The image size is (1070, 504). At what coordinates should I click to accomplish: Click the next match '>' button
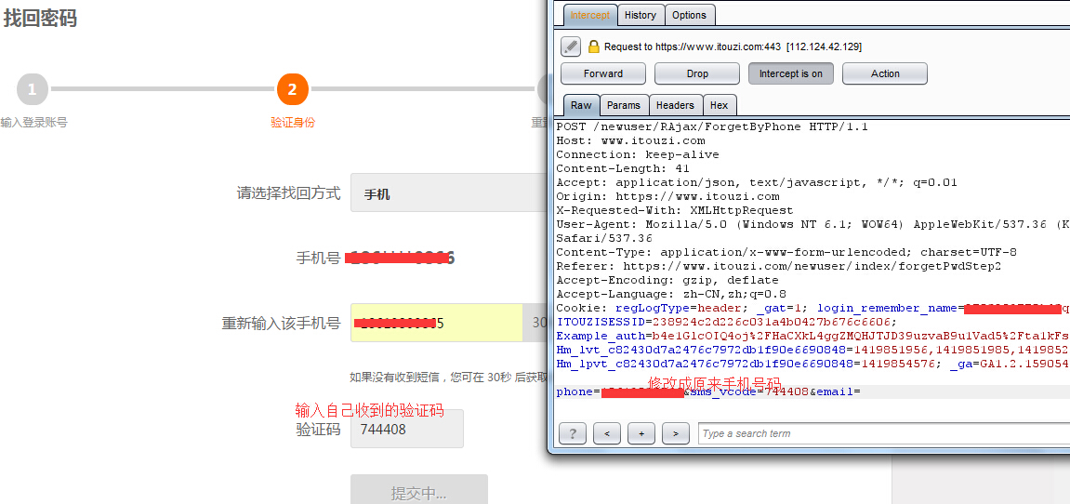[x=676, y=433]
